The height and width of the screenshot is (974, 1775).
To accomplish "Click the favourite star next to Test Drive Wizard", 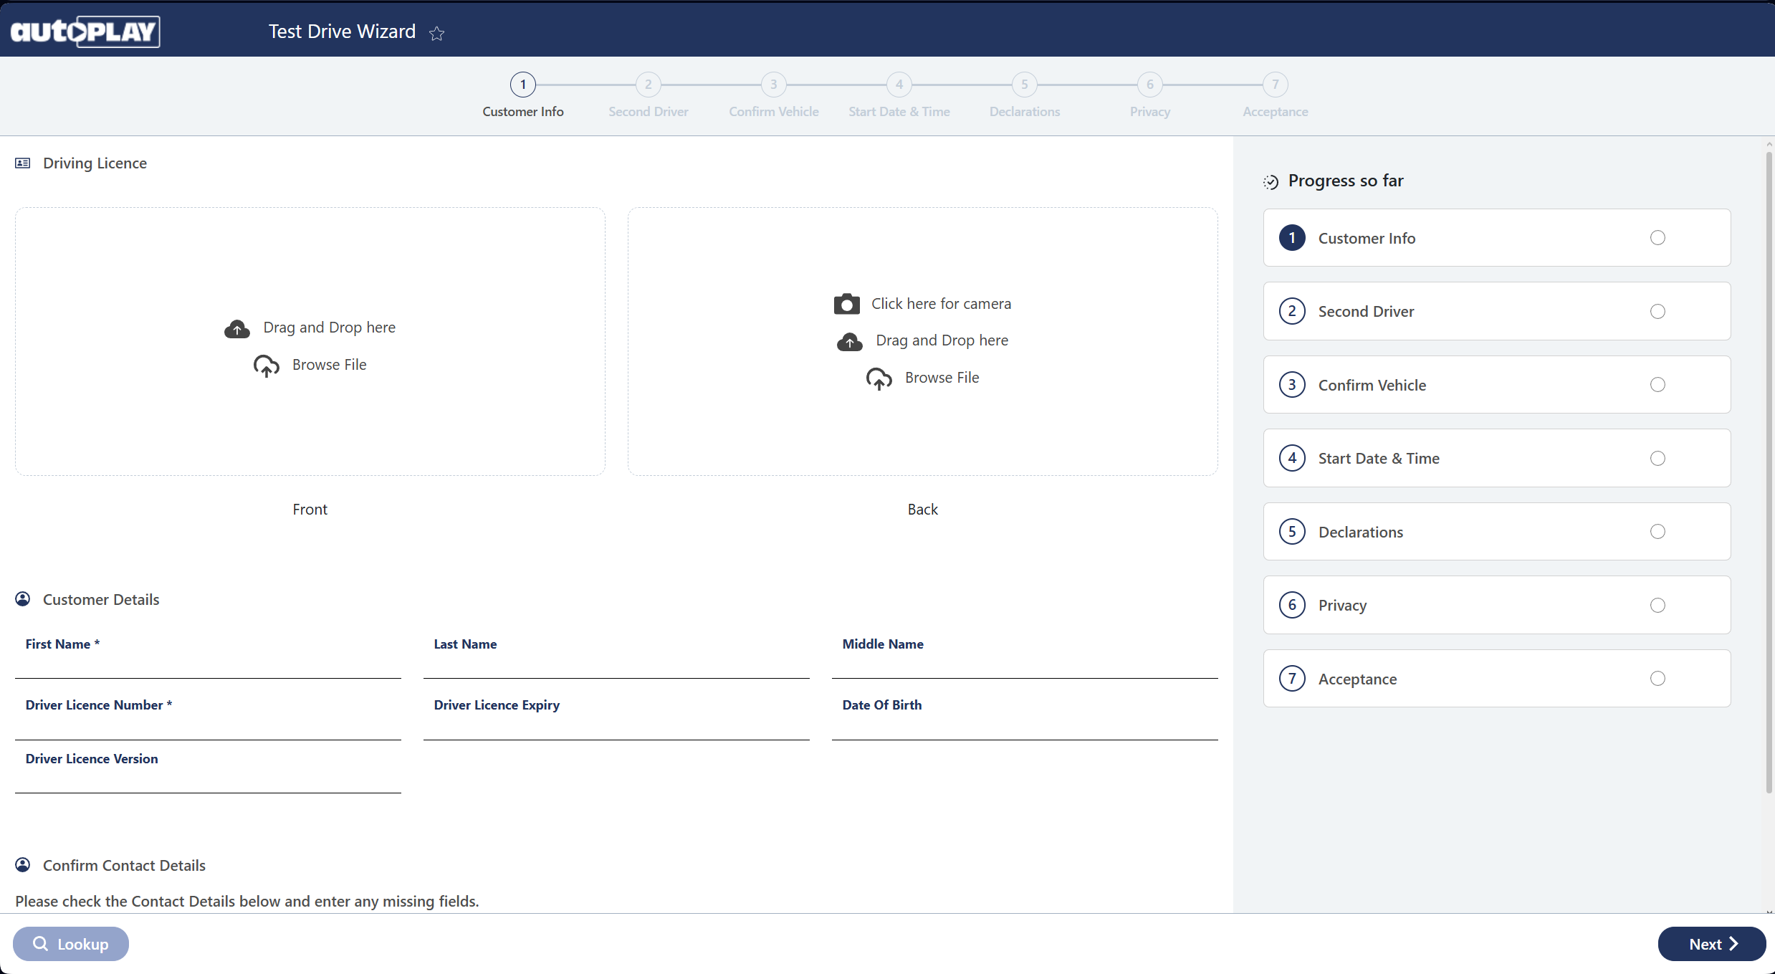I will point(436,33).
